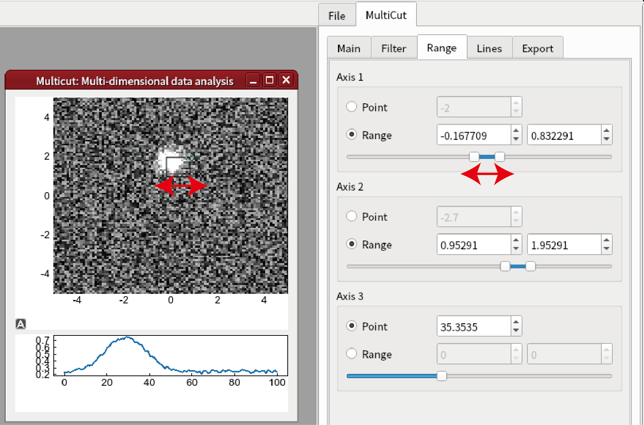644x425 pixels.
Task: Decrease Axis 3 point value 35.3535
Action: (x=516, y=330)
